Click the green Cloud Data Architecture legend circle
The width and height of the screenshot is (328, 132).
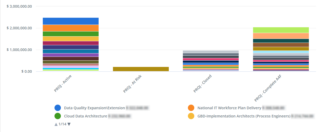[58, 116]
